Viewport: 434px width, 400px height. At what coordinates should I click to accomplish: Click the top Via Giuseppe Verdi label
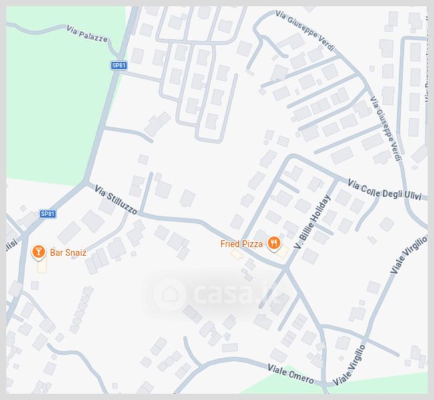click(x=304, y=31)
